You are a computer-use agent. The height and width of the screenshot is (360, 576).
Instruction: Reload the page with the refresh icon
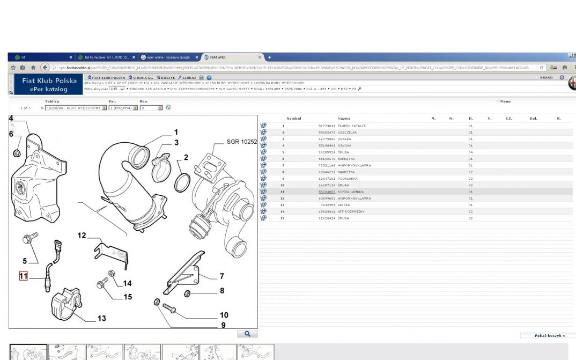pyautogui.click(x=541, y=68)
